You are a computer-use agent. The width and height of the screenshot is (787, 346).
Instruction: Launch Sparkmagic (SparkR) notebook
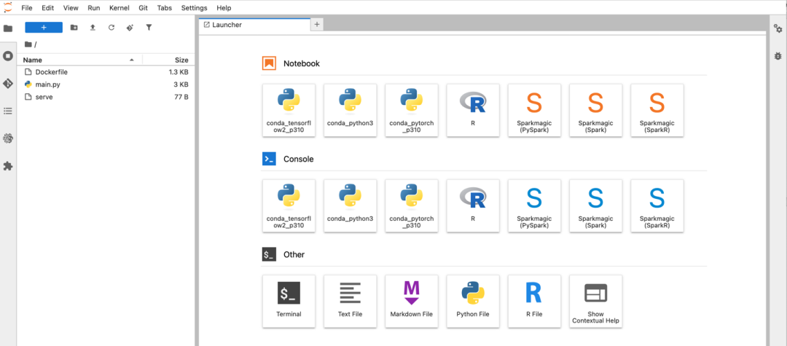pyautogui.click(x=657, y=110)
